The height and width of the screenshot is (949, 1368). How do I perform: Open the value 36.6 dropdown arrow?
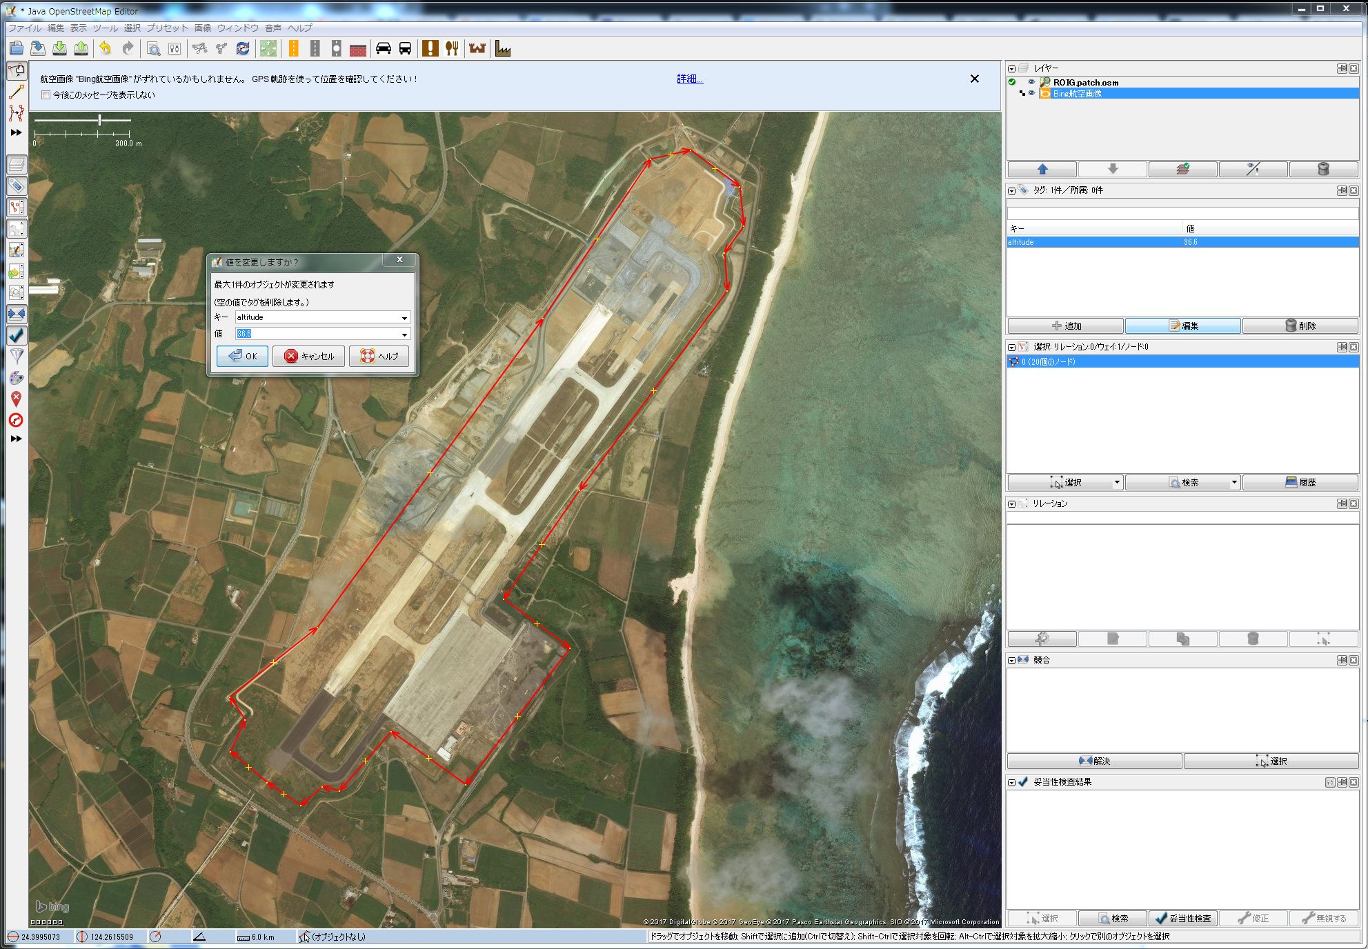click(x=404, y=334)
